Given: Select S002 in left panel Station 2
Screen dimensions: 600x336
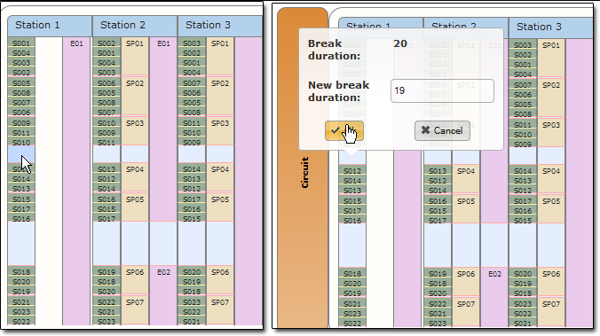Looking at the screenshot, I should [107, 43].
